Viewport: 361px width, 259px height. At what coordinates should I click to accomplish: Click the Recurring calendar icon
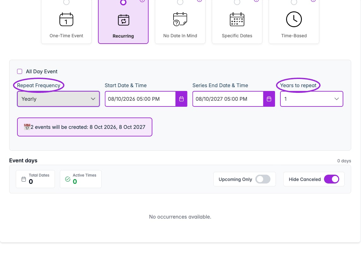(123, 20)
